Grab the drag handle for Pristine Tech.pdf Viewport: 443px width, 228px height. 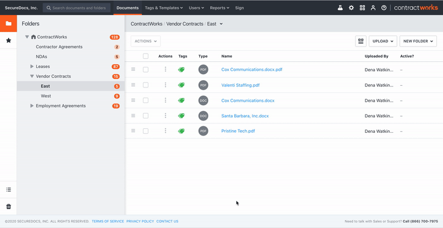pos(133,131)
